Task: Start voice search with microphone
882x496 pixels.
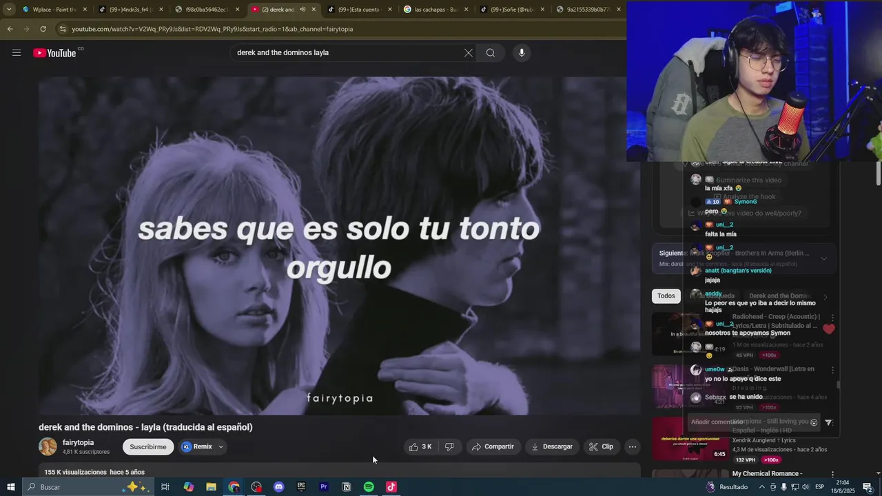Action: pos(522,52)
